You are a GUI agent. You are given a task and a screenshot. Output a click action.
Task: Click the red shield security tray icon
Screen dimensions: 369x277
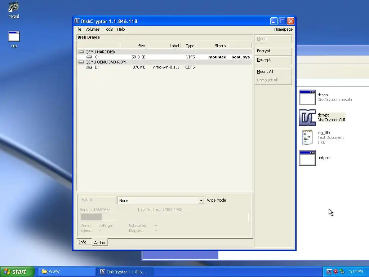335,272
